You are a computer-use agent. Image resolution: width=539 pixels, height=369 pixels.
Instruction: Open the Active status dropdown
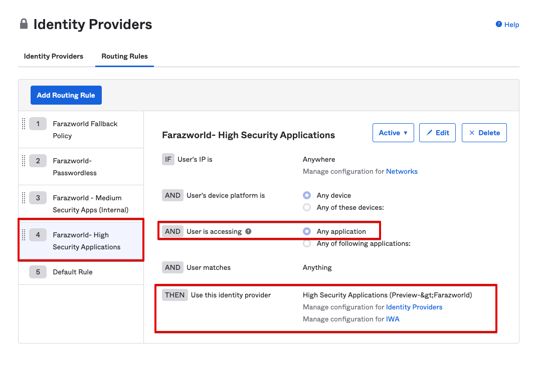[393, 133]
